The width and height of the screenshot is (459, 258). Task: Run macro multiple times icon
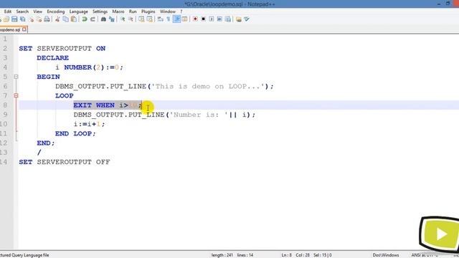point(220,19)
